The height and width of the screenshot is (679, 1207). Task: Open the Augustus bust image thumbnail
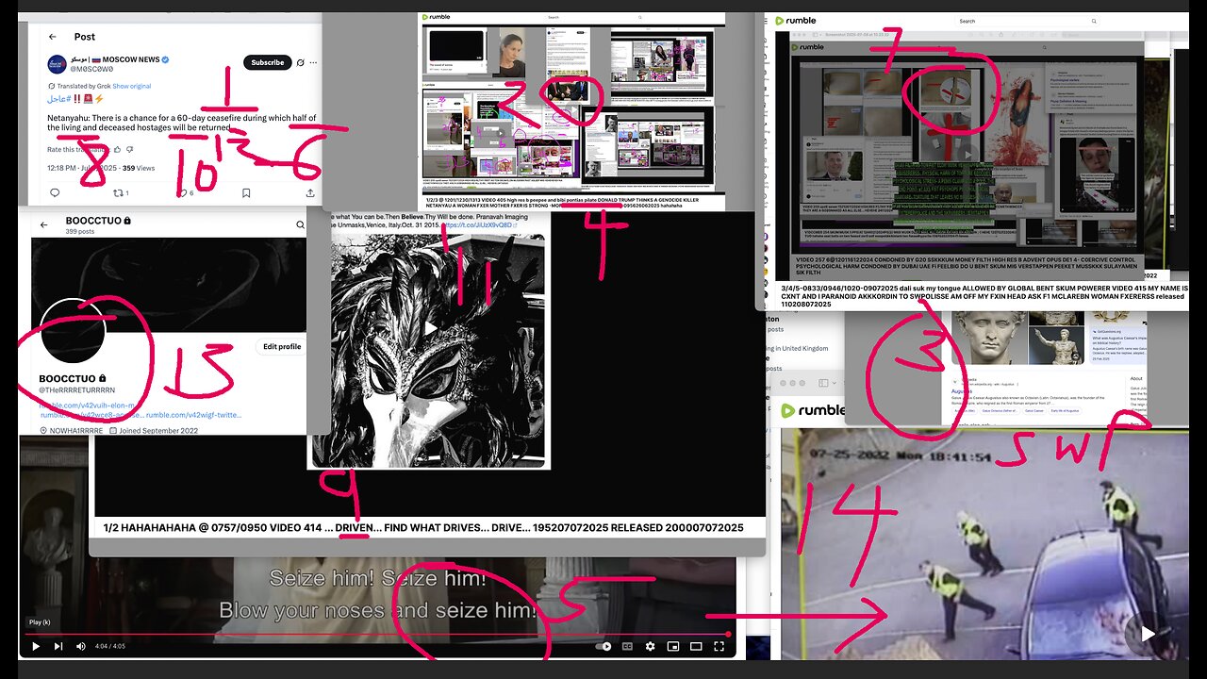point(987,337)
